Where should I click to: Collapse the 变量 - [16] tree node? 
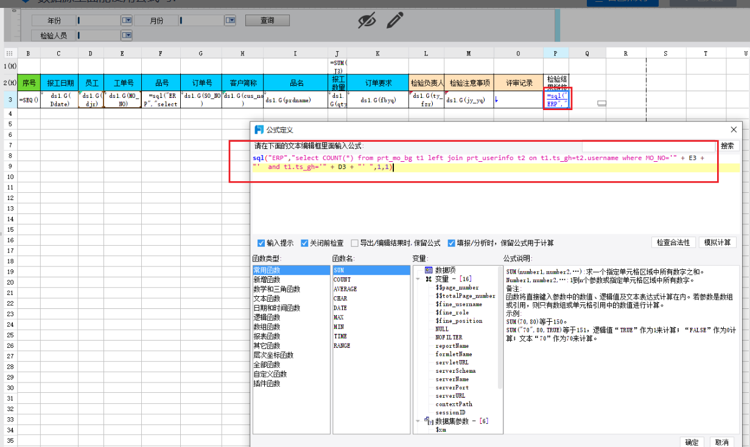418,279
